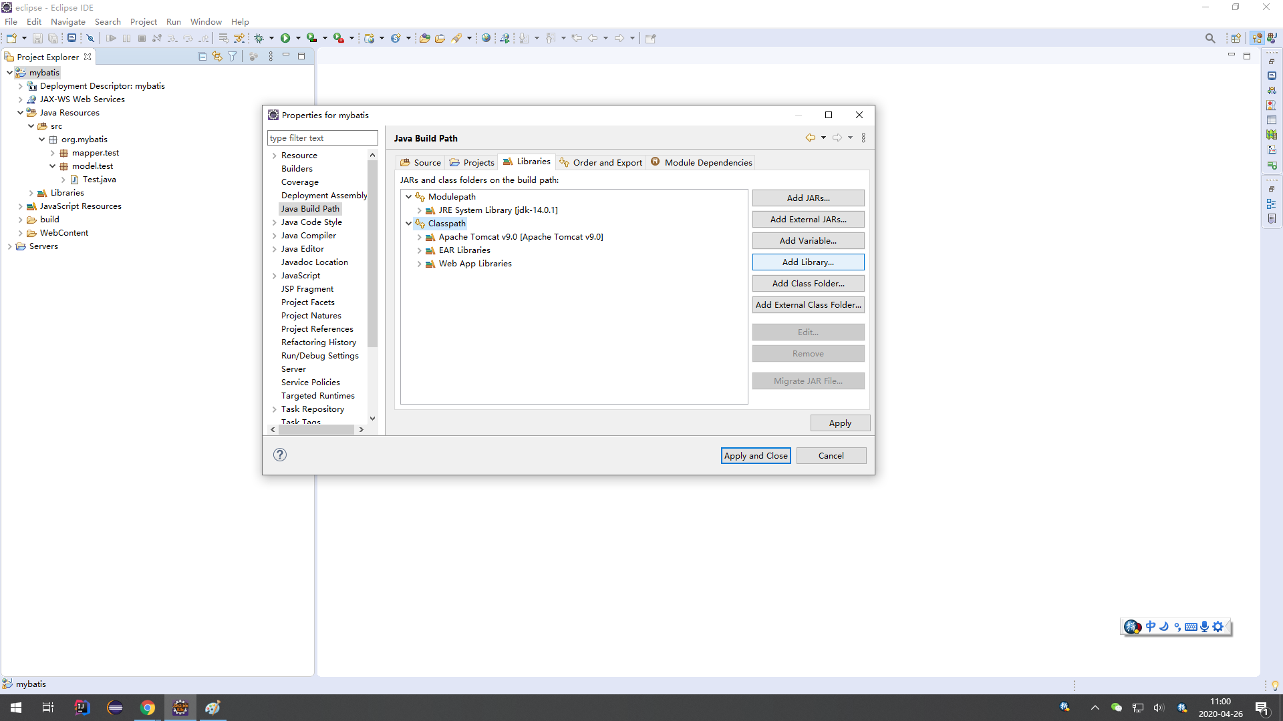Click the Apply and Close button
This screenshot has height=721, width=1283.
tap(756, 455)
